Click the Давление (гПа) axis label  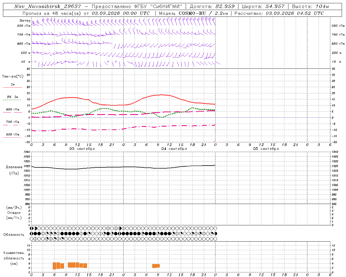(14, 170)
